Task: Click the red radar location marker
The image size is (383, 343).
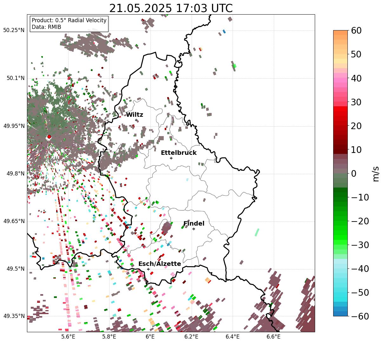Action: [x=49, y=137]
